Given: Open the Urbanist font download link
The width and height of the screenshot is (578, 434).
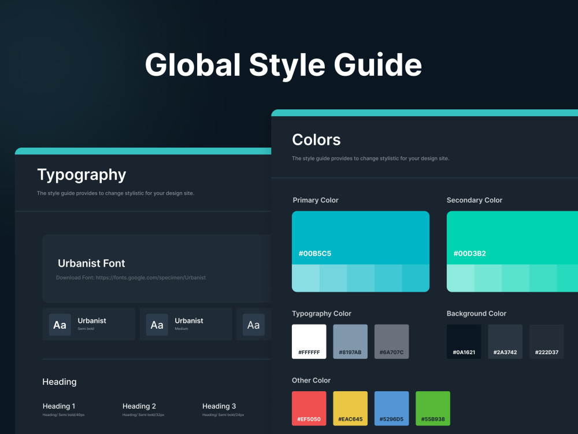Looking at the screenshot, I should click(151, 278).
